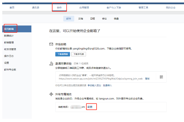Click the 配置 link next to current domain
Viewport: 184px width, 122px height.
90,107
